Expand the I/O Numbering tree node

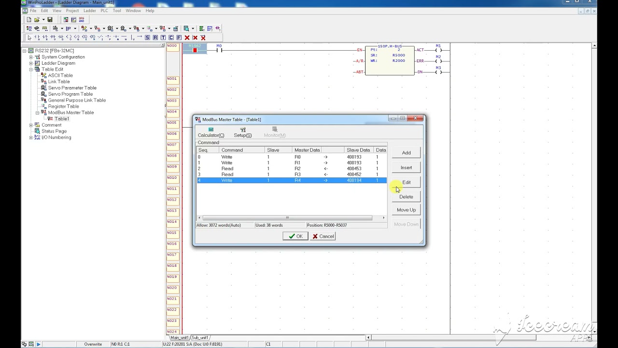[x=31, y=137]
